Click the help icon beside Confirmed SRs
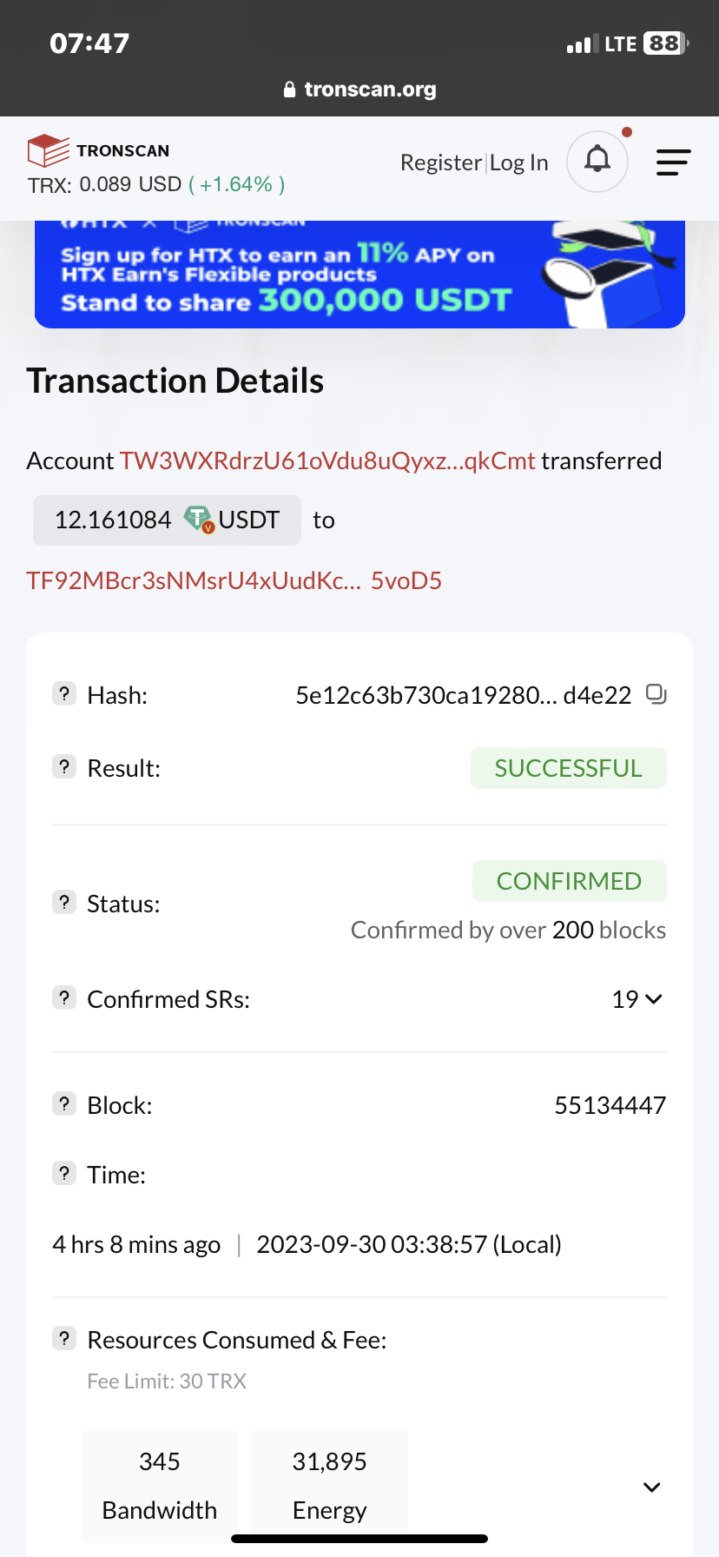Screen dimensions: 719x1557 (x=64, y=997)
